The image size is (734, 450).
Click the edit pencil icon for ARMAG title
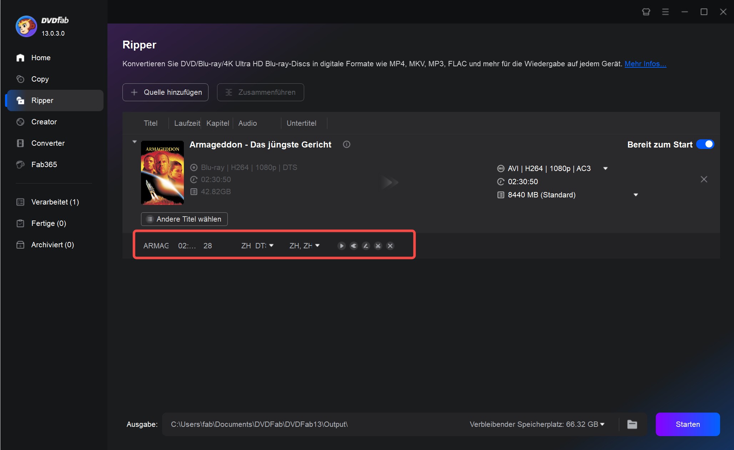coord(366,245)
